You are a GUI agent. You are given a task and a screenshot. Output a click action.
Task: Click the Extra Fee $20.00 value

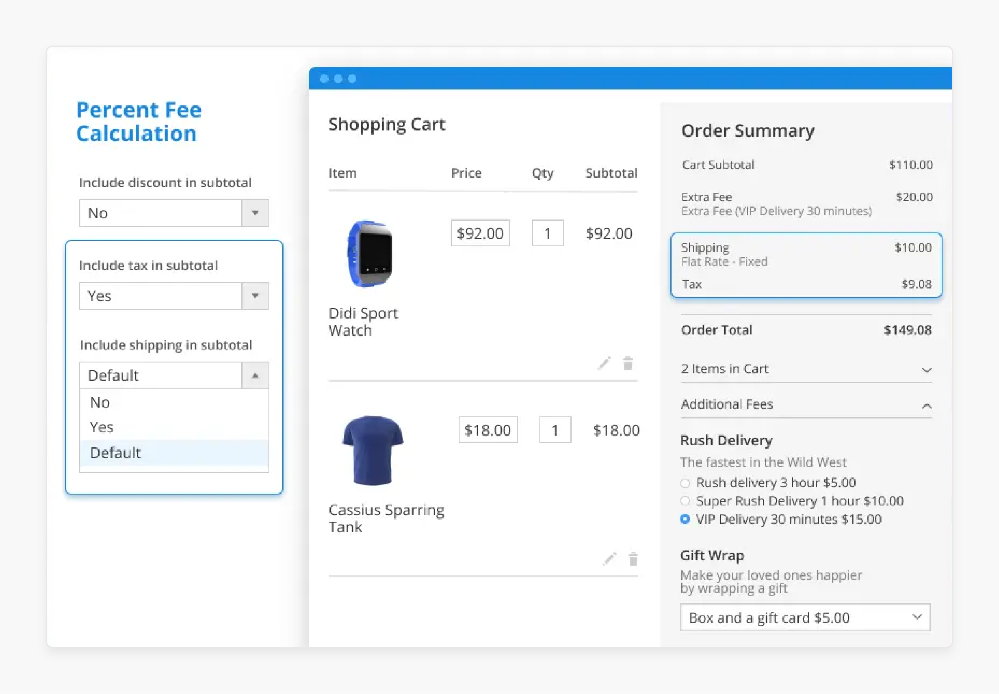914,197
